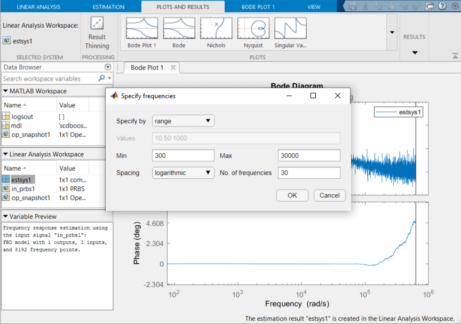The height and width of the screenshot is (324, 461).
Task: Collapse the toolstrip with the arrow icon
Action: click(455, 56)
